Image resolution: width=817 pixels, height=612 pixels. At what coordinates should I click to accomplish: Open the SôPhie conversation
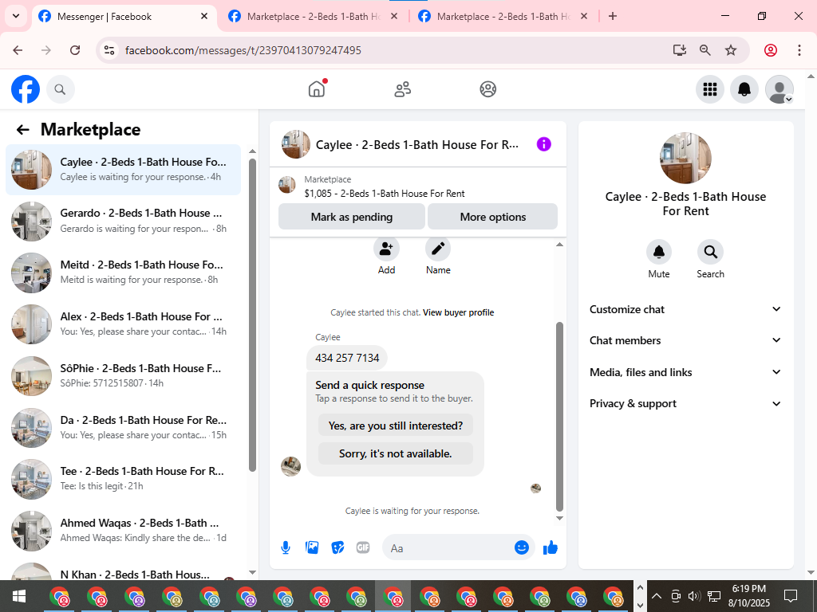(x=124, y=376)
